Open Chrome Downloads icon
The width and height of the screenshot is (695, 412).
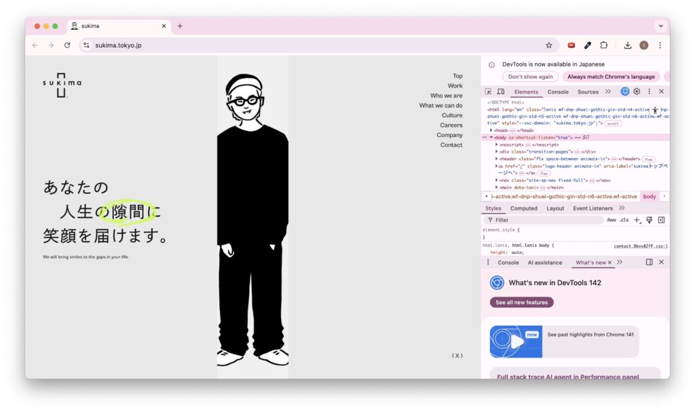pyautogui.click(x=628, y=45)
